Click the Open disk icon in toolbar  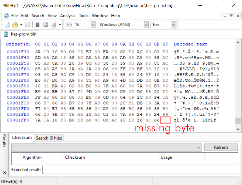[x=45, y=25]
